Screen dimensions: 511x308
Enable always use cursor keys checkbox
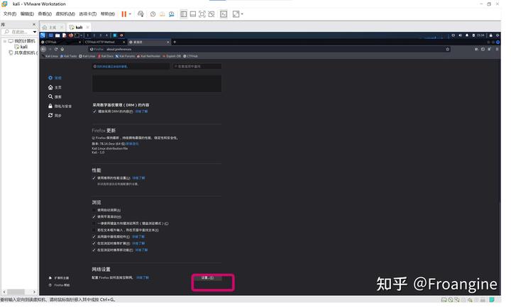pos(94,224)
